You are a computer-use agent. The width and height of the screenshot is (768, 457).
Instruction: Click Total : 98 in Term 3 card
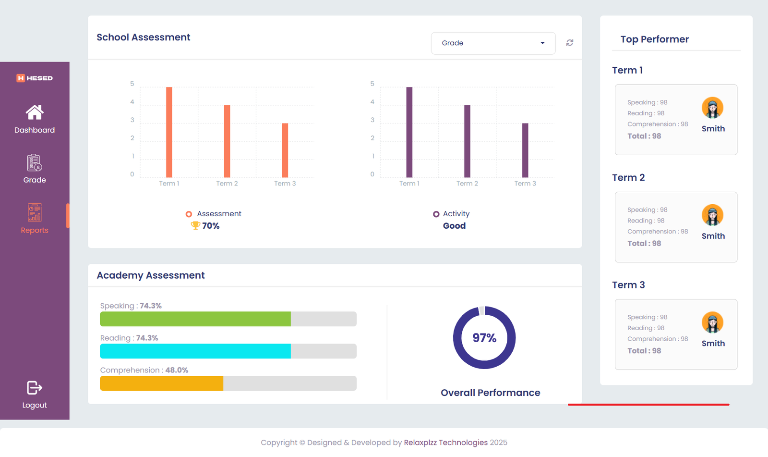coord(644,351)
